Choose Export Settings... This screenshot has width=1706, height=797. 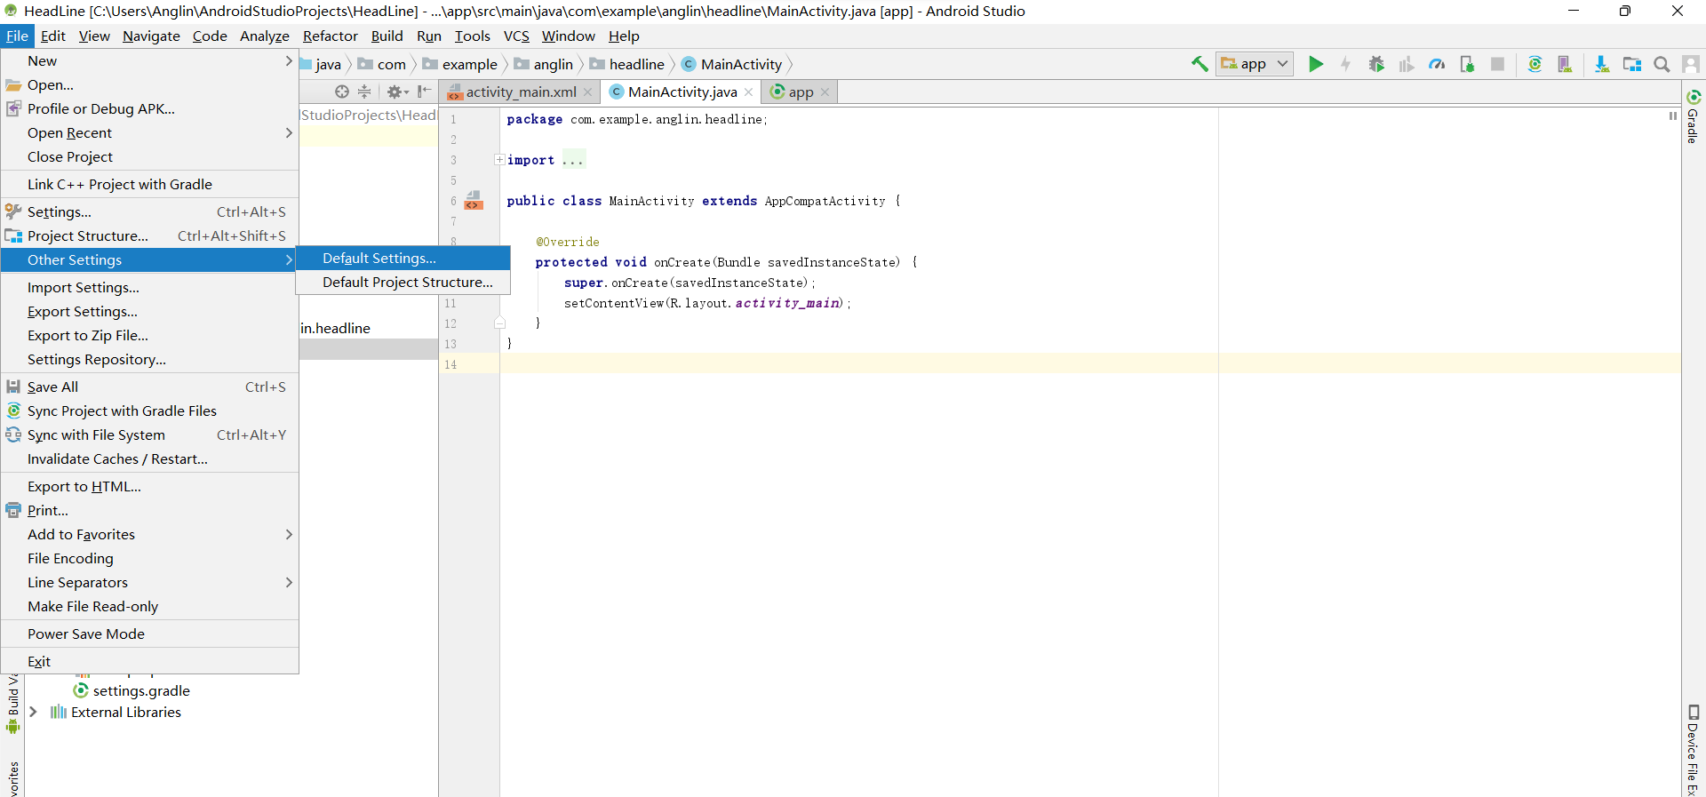tap(149, 311)
